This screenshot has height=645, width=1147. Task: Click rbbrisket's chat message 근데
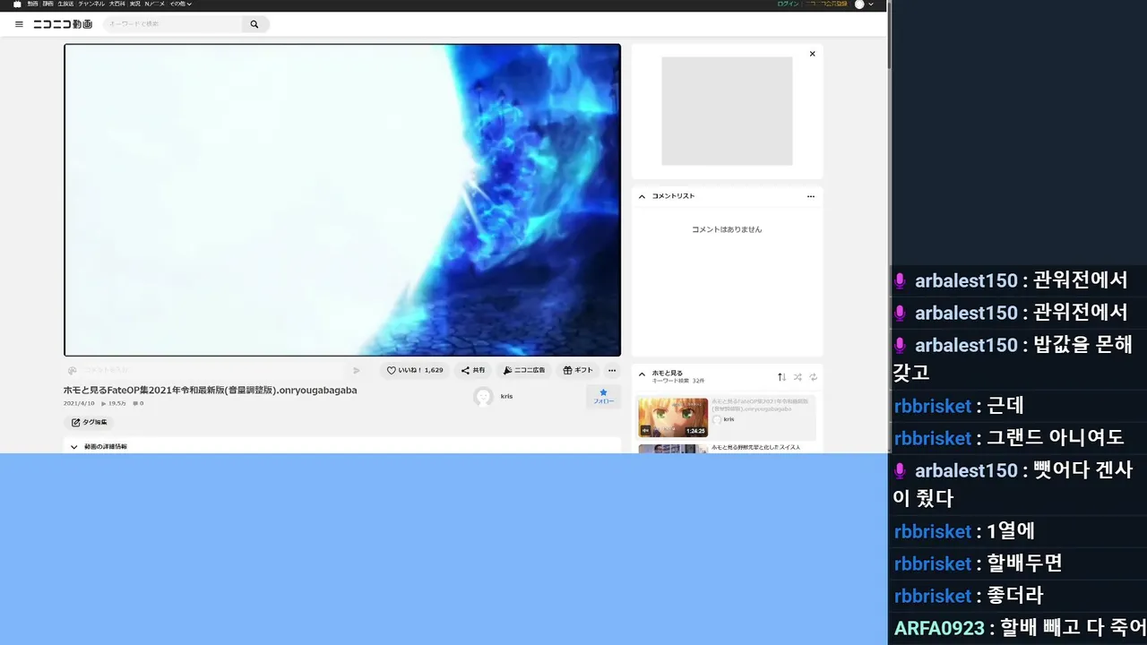[1005, 406]
